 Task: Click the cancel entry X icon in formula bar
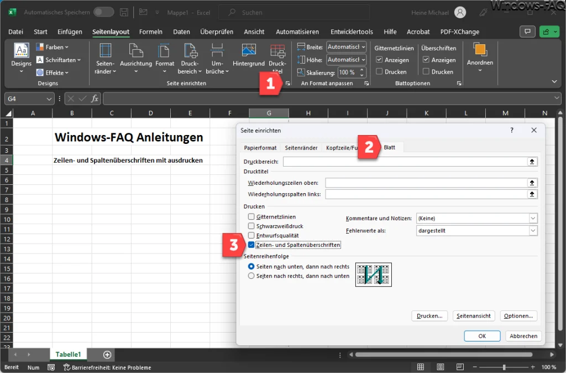point(71,99)
